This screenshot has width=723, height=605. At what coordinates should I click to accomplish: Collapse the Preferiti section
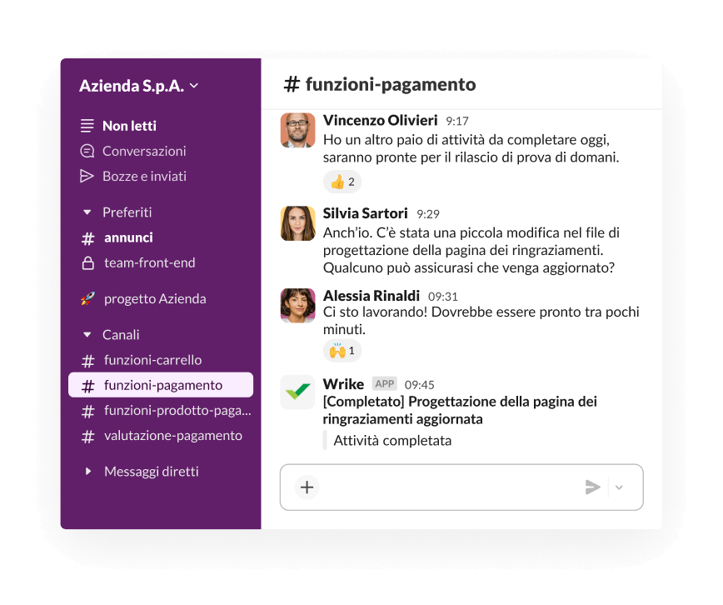[x=87, y=212]
